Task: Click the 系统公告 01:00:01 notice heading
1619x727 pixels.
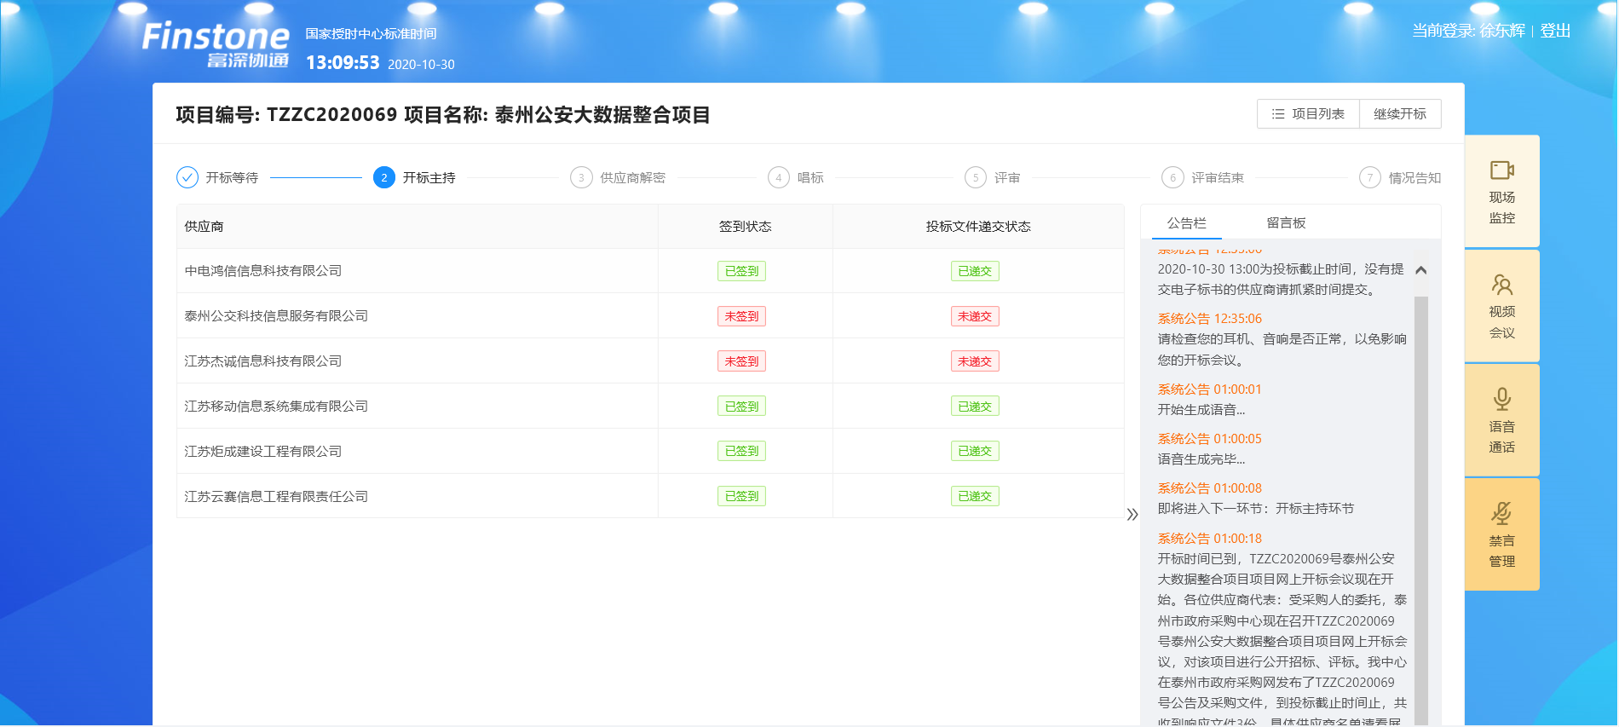Action: tap(1209, 389)
